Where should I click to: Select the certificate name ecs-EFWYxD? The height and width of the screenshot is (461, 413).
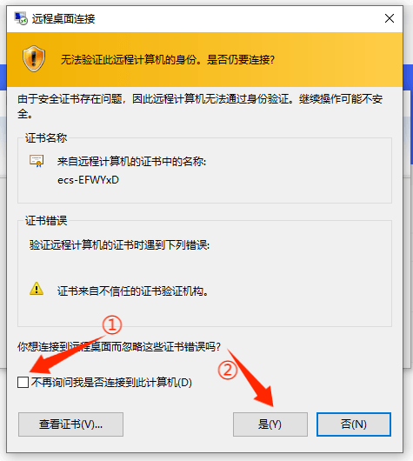coord(88,180)
